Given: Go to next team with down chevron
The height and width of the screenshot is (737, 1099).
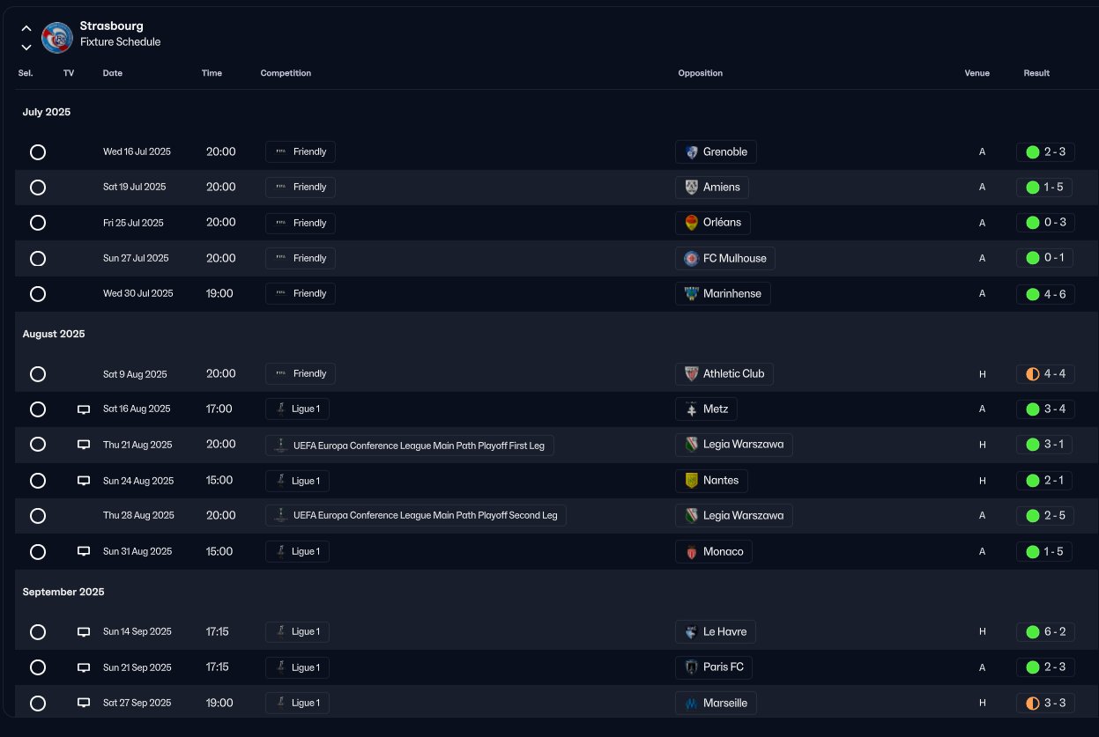Looking at the screenshot, I should [26, 47].
